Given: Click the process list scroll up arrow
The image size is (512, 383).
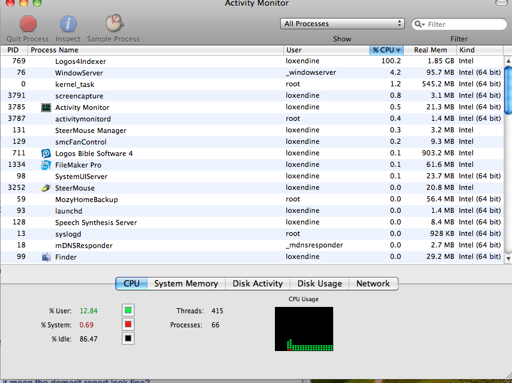Looking at the screenshot, I should pyautogui.click(x=508, y=61).
